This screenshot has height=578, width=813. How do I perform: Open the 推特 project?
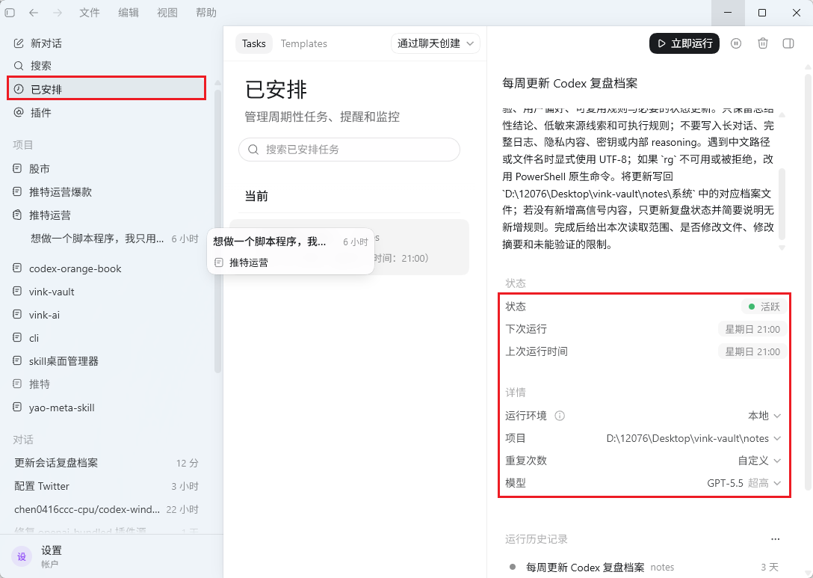click(x=106, y=384)
